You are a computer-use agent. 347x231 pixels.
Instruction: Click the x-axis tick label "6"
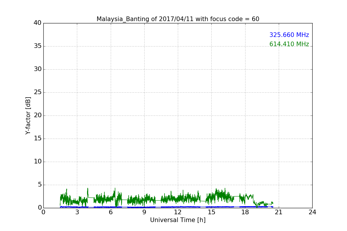[111, 212]
